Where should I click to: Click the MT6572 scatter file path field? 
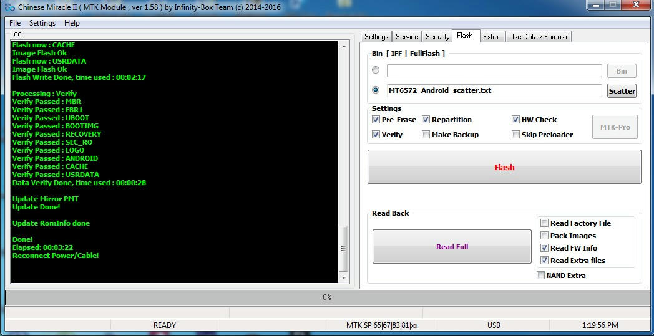[x=494, y=90]
